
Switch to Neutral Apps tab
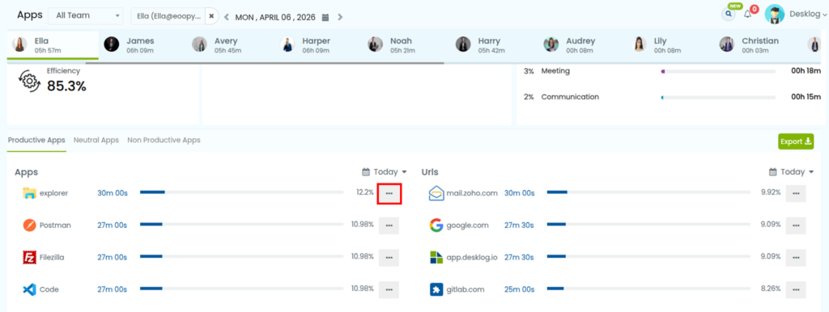pos(96,141)
